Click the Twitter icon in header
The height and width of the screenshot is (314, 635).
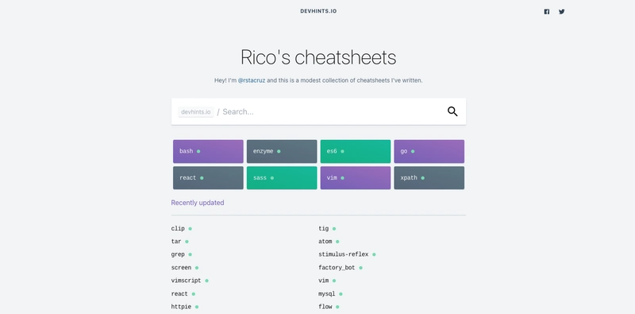(x=562, y=12)
